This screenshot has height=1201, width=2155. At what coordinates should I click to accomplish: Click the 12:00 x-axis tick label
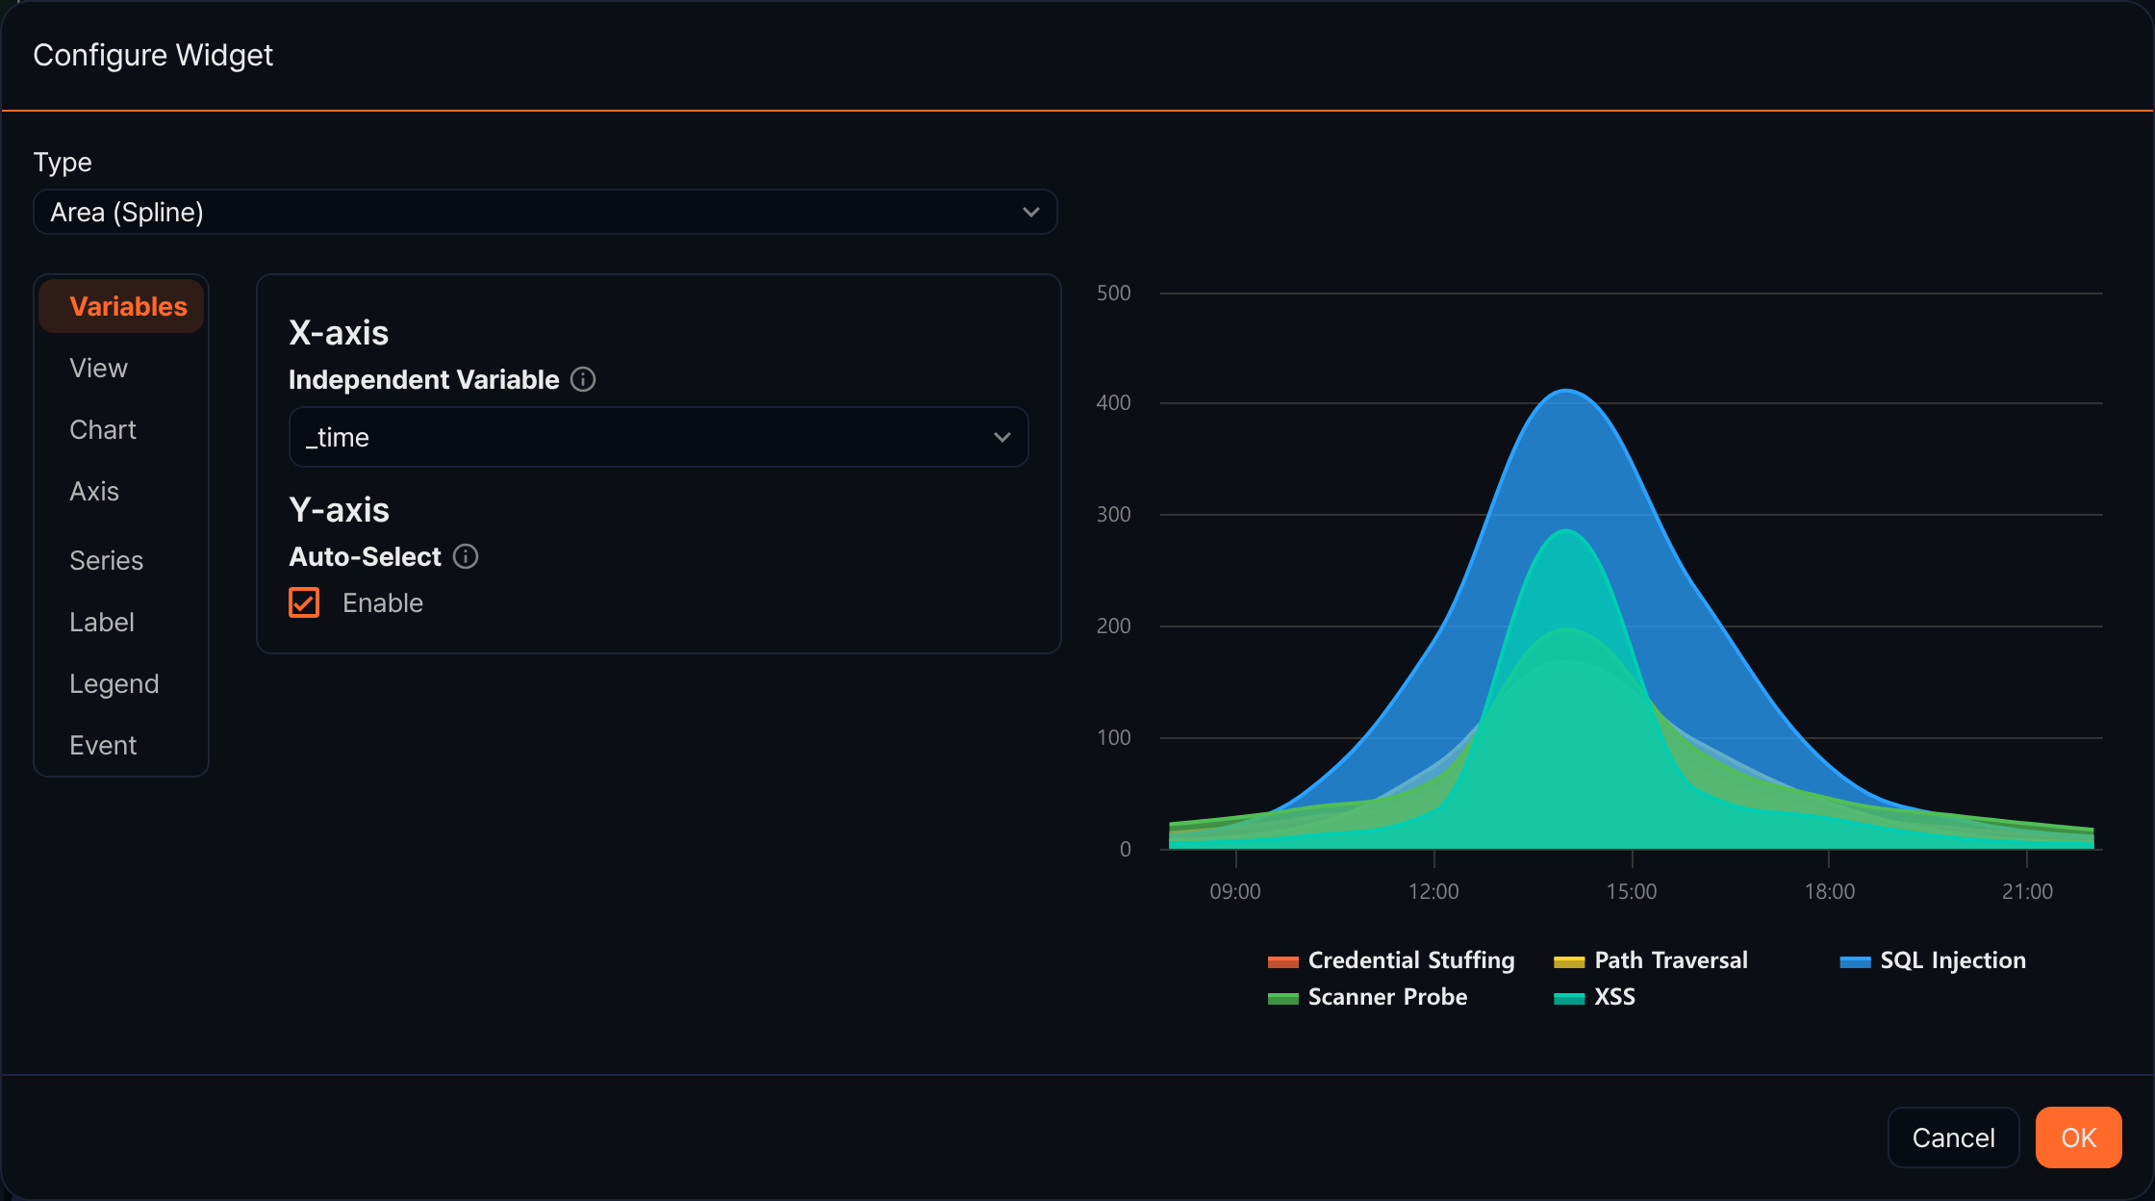pyautogui.click(x=1433, y=891)
